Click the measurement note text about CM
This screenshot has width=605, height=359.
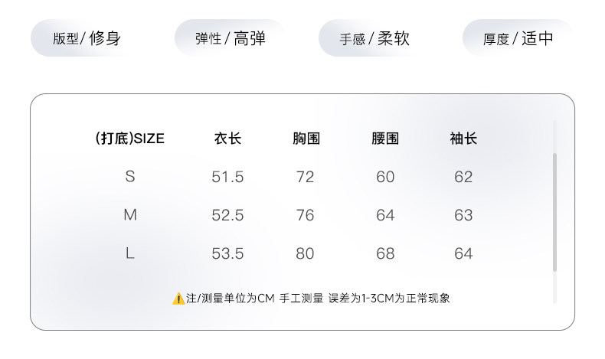click(x=318, y=299)
